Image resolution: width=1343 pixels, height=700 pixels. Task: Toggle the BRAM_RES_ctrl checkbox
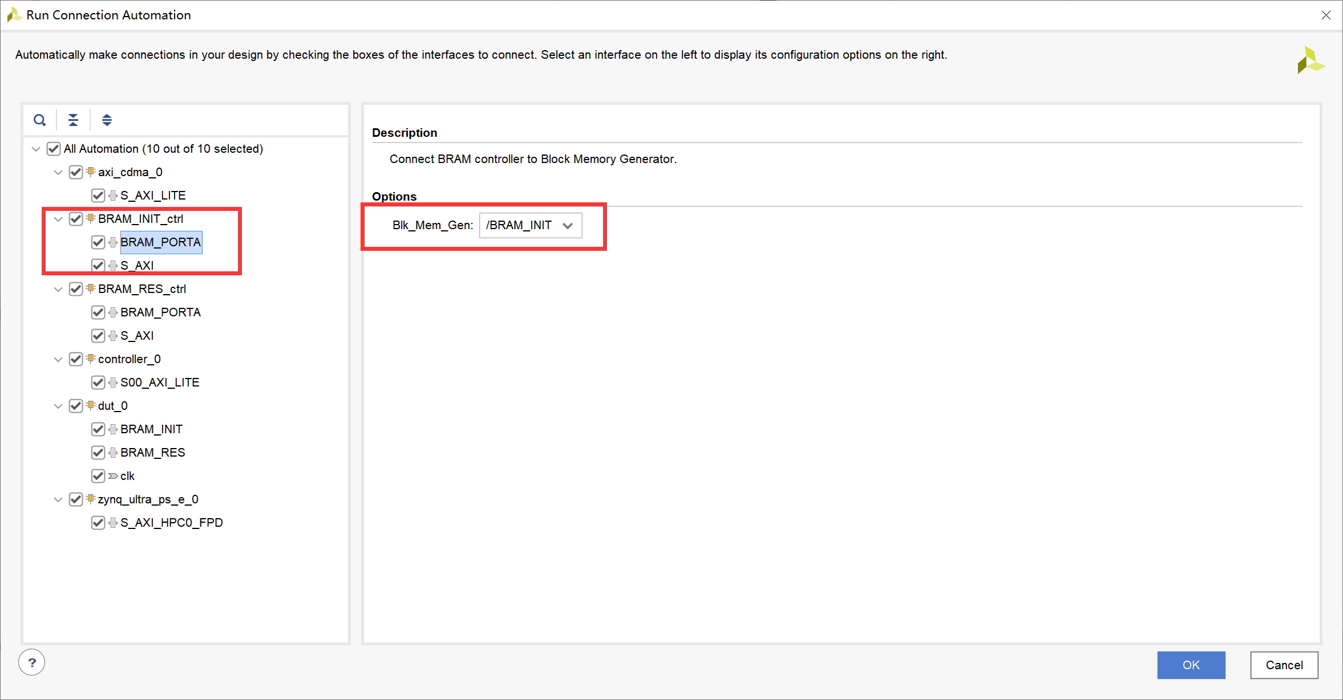coord(76,289)
